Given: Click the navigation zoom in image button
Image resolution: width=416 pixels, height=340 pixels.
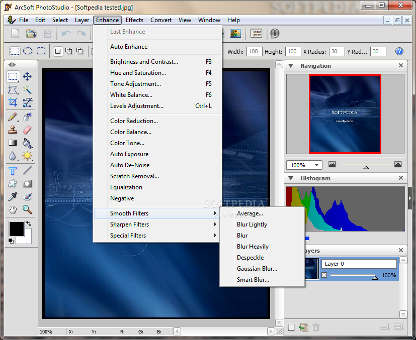Looking at the screenshot, I should [x=398, y=164].
